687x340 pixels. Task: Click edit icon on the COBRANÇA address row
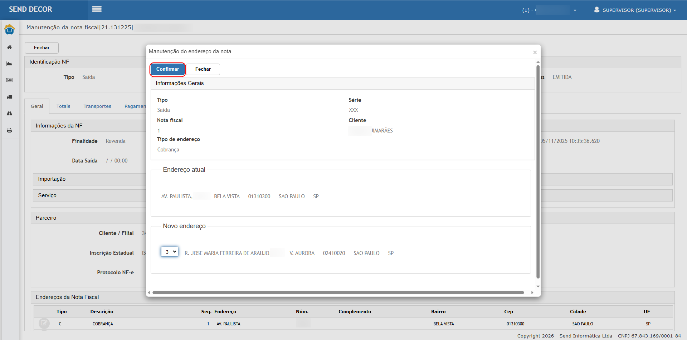click(44, 324)
